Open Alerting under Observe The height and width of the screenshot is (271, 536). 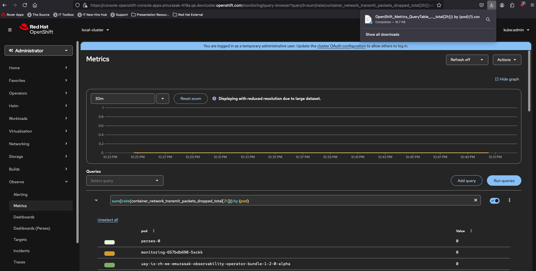(21, 194)
